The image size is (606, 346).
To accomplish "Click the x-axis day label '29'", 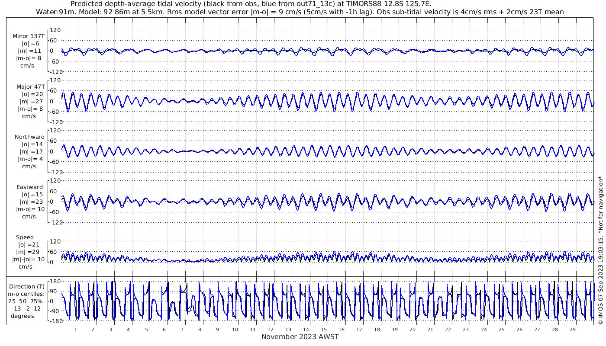I will click(572, 330).
